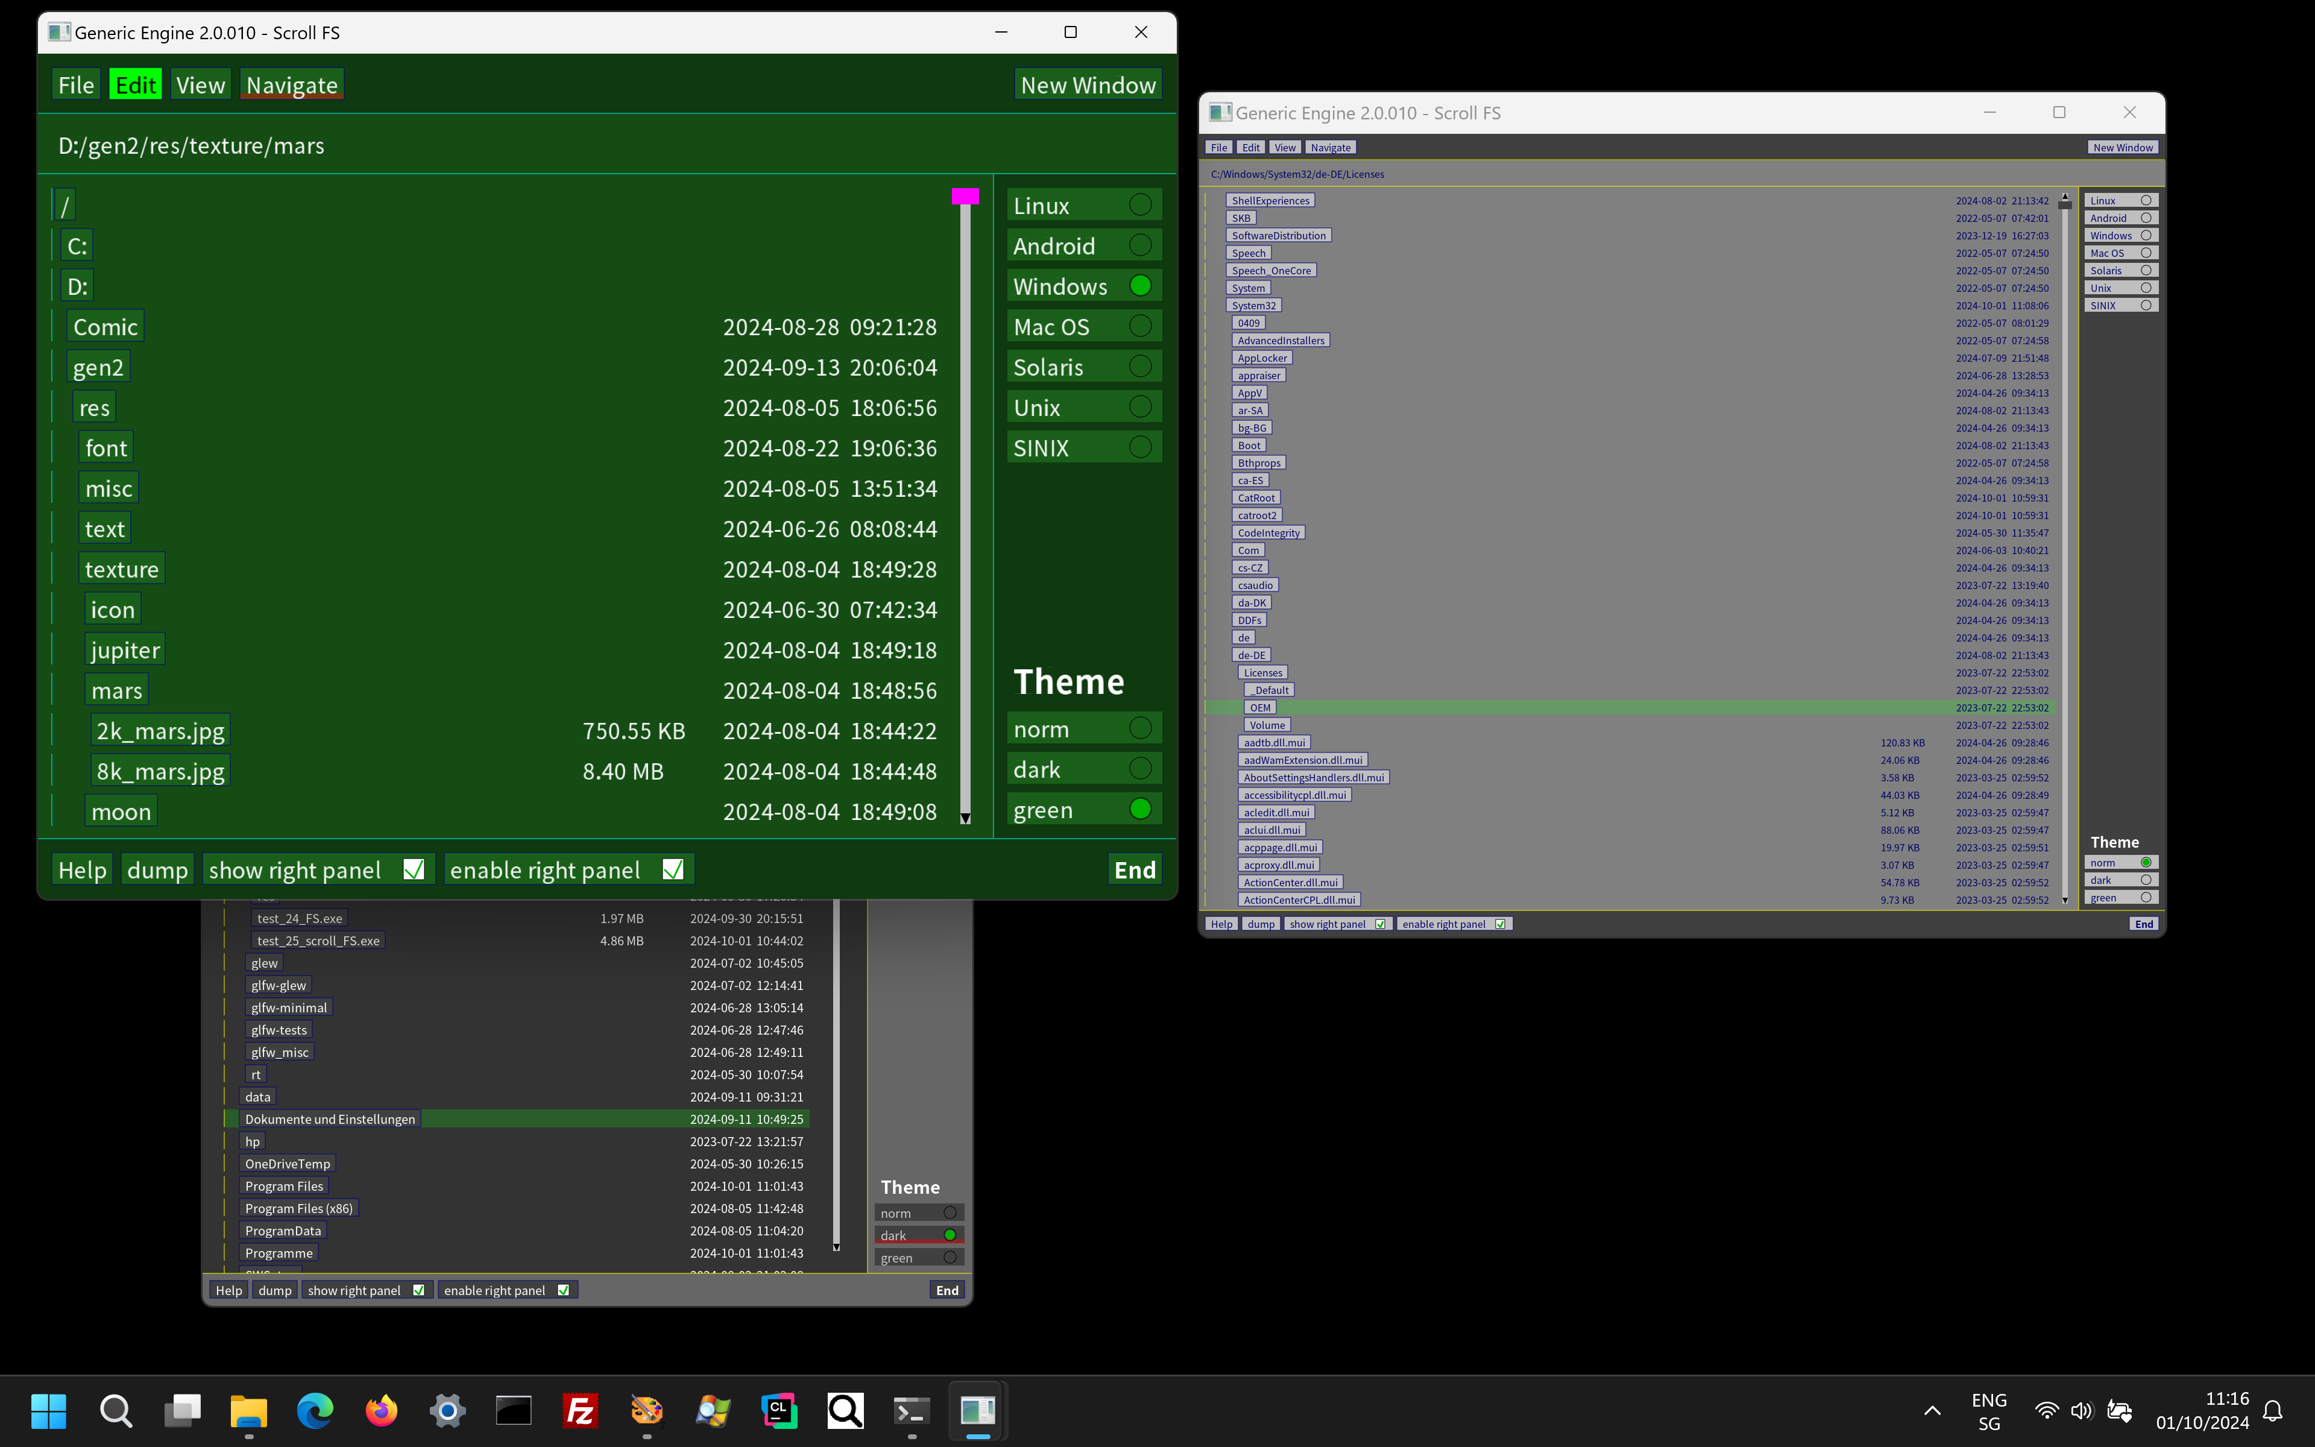
Task: Click the large New Window button
Action: point(1088,85)
